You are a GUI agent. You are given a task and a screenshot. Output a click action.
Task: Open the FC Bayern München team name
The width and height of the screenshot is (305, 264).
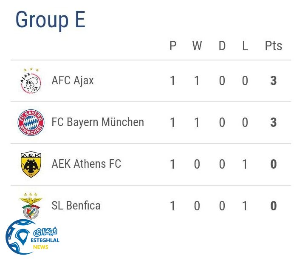[98, 122]
